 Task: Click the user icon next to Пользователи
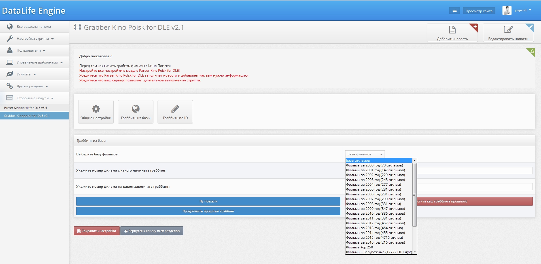pyautogui.click(x=10, y=50)
